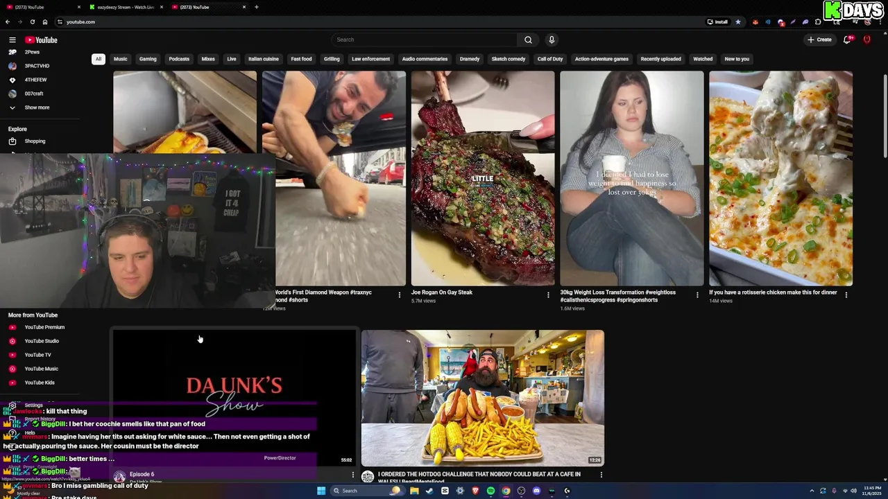Choose the Fast food chip

tap(301, 59)
